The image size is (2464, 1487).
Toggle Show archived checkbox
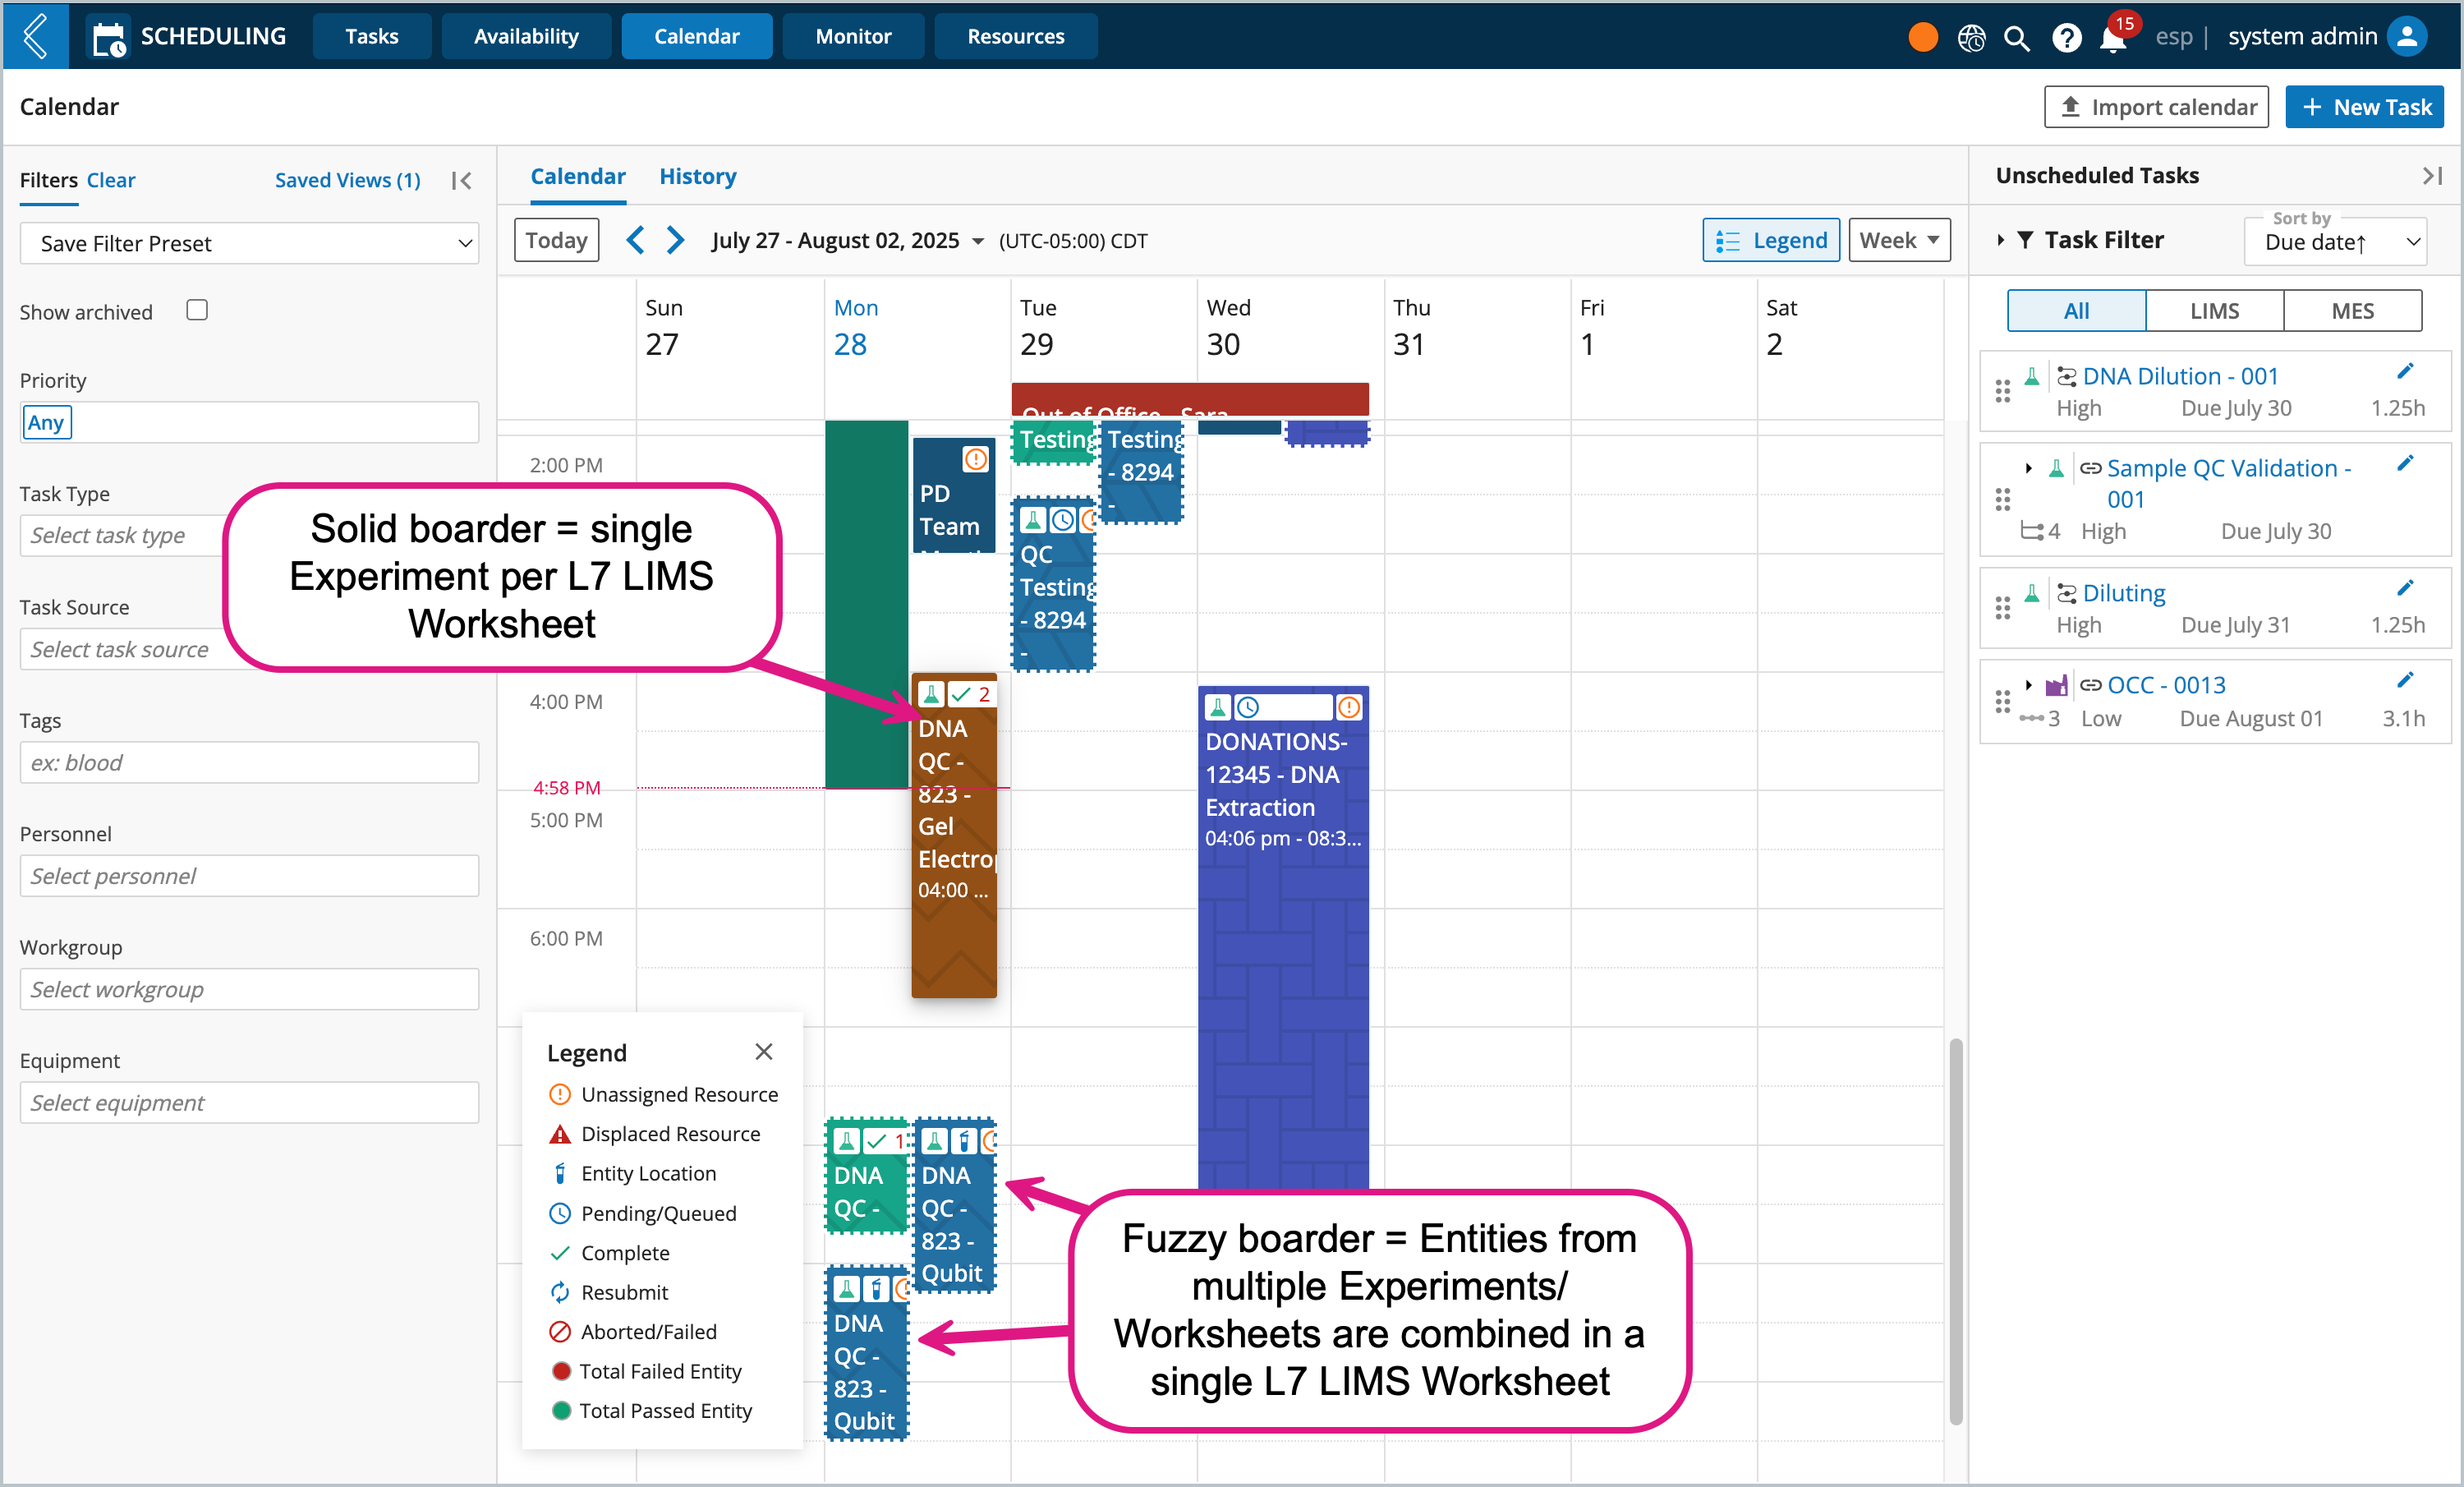tap(197, 311)
